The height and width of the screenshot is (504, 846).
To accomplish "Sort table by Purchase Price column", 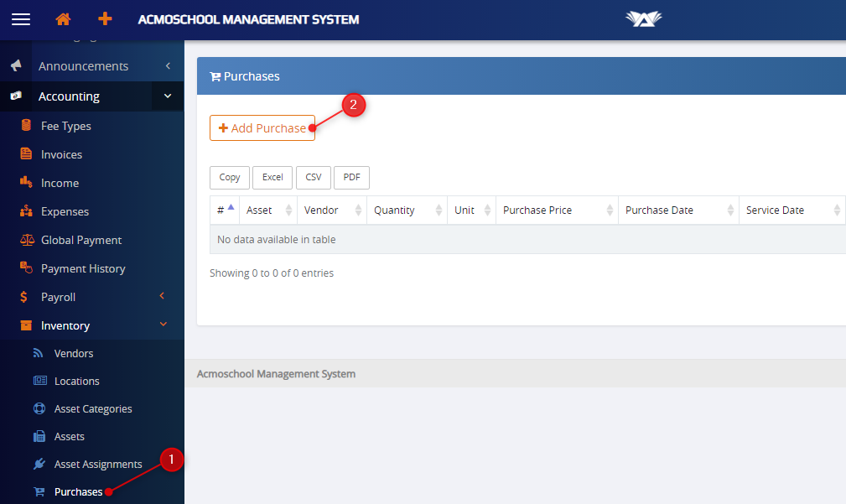I will (x=537, y=210).
